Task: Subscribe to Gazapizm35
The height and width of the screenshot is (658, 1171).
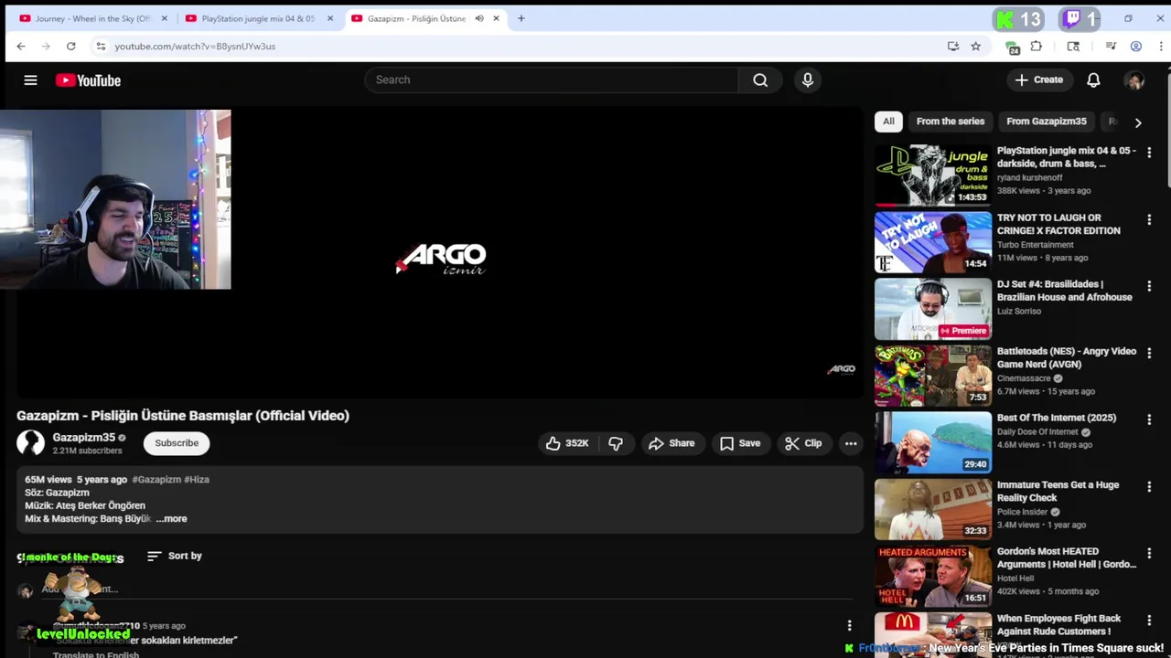Action: [x=177, y=443]
